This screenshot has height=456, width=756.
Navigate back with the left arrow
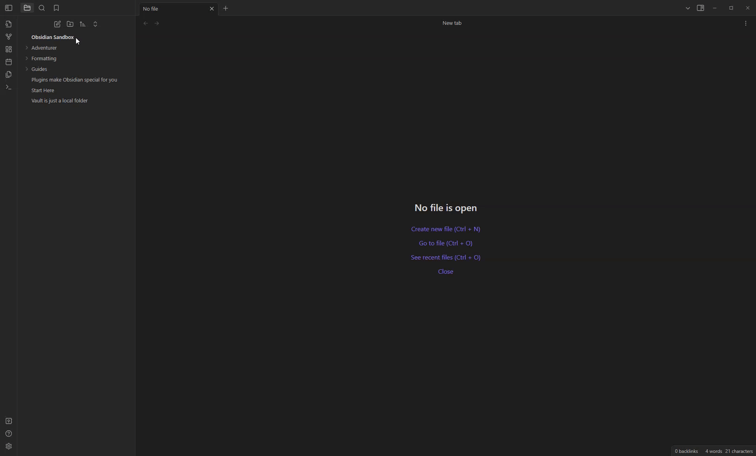[x=146, y=24]
